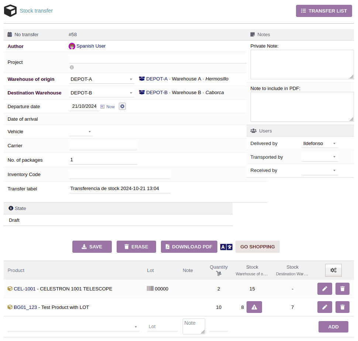Screen dimensions: 358x341
Task: Clear the departure date field
Action: (x=123, y=106)
